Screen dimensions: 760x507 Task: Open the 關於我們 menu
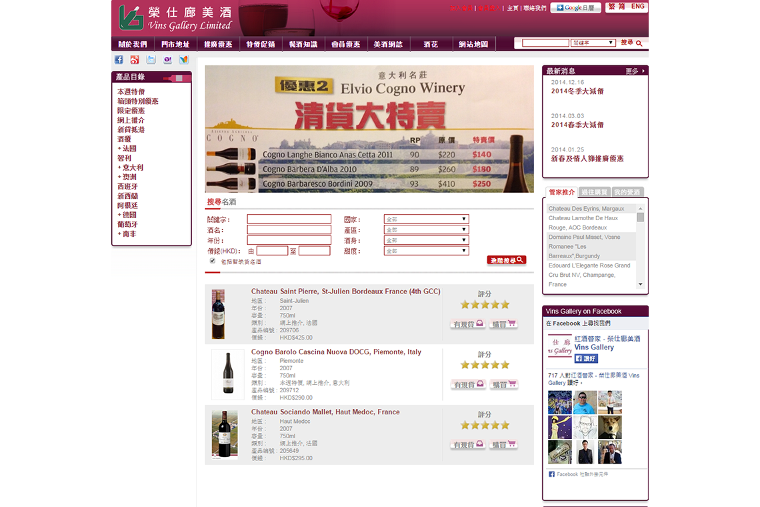(133, 44)
